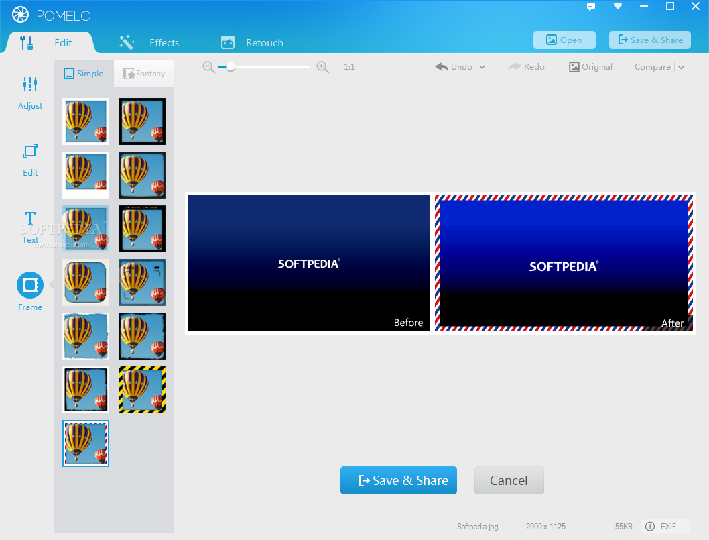Viewport: 709px width, 540px height.
Task: Switch to the Retouch tab
Action: point(253,42)
